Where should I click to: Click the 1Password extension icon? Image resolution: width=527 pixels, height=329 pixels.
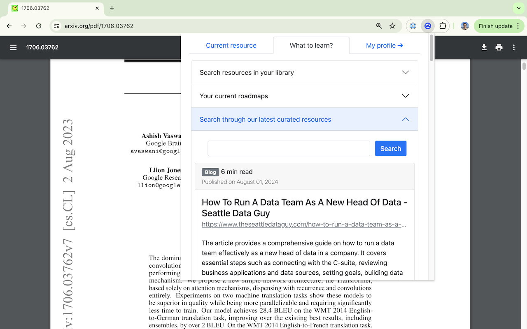413,25
